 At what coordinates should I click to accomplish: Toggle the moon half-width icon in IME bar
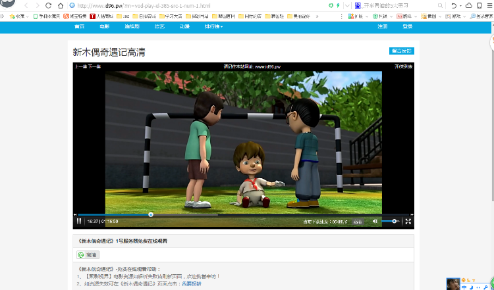pyautogui.click(x=472, y=287)
